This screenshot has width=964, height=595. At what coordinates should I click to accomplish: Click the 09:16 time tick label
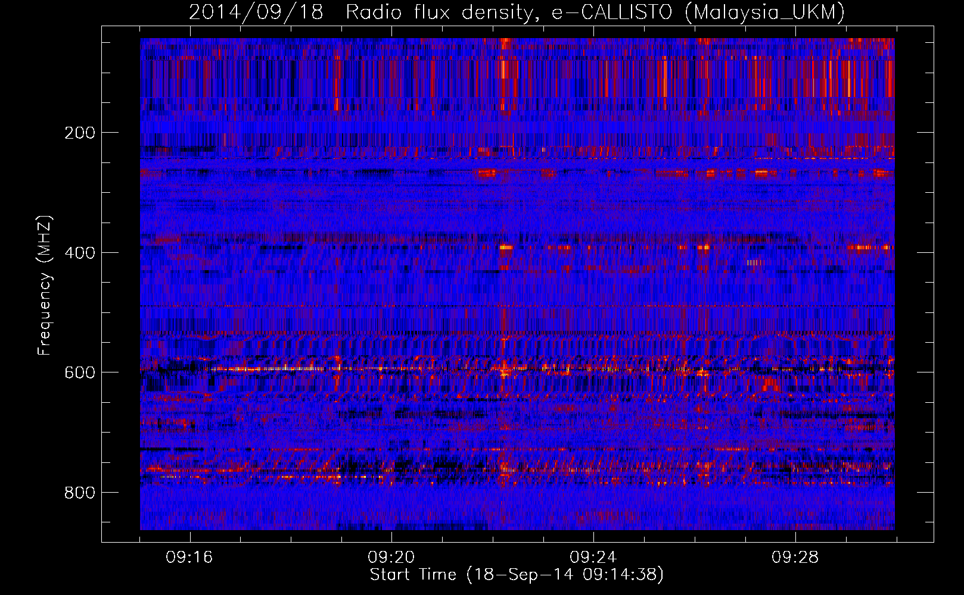189,558
